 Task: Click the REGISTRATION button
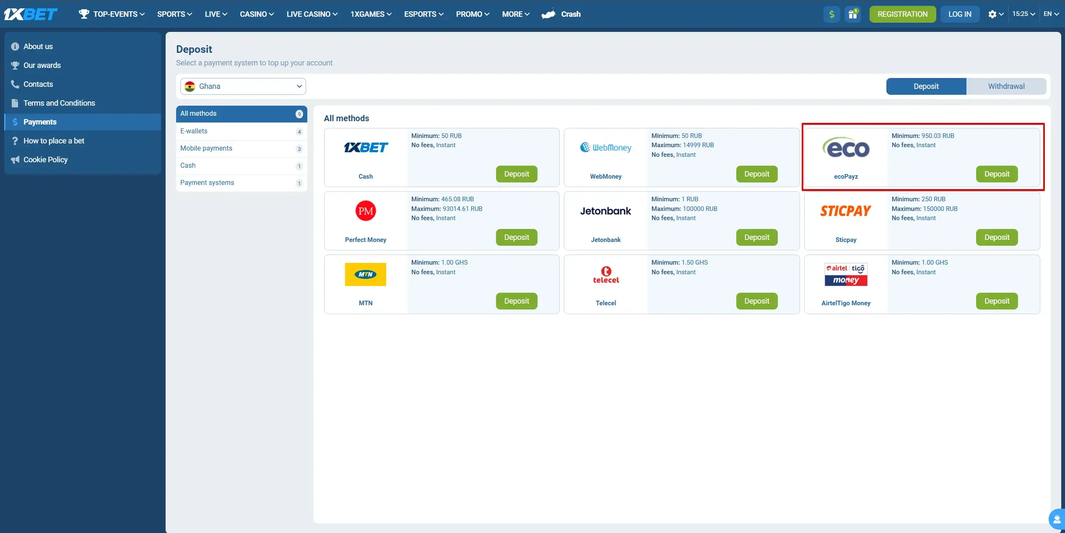coord(902,14)
